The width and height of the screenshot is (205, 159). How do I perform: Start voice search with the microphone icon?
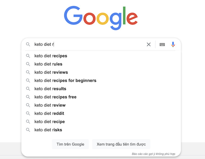173,45
